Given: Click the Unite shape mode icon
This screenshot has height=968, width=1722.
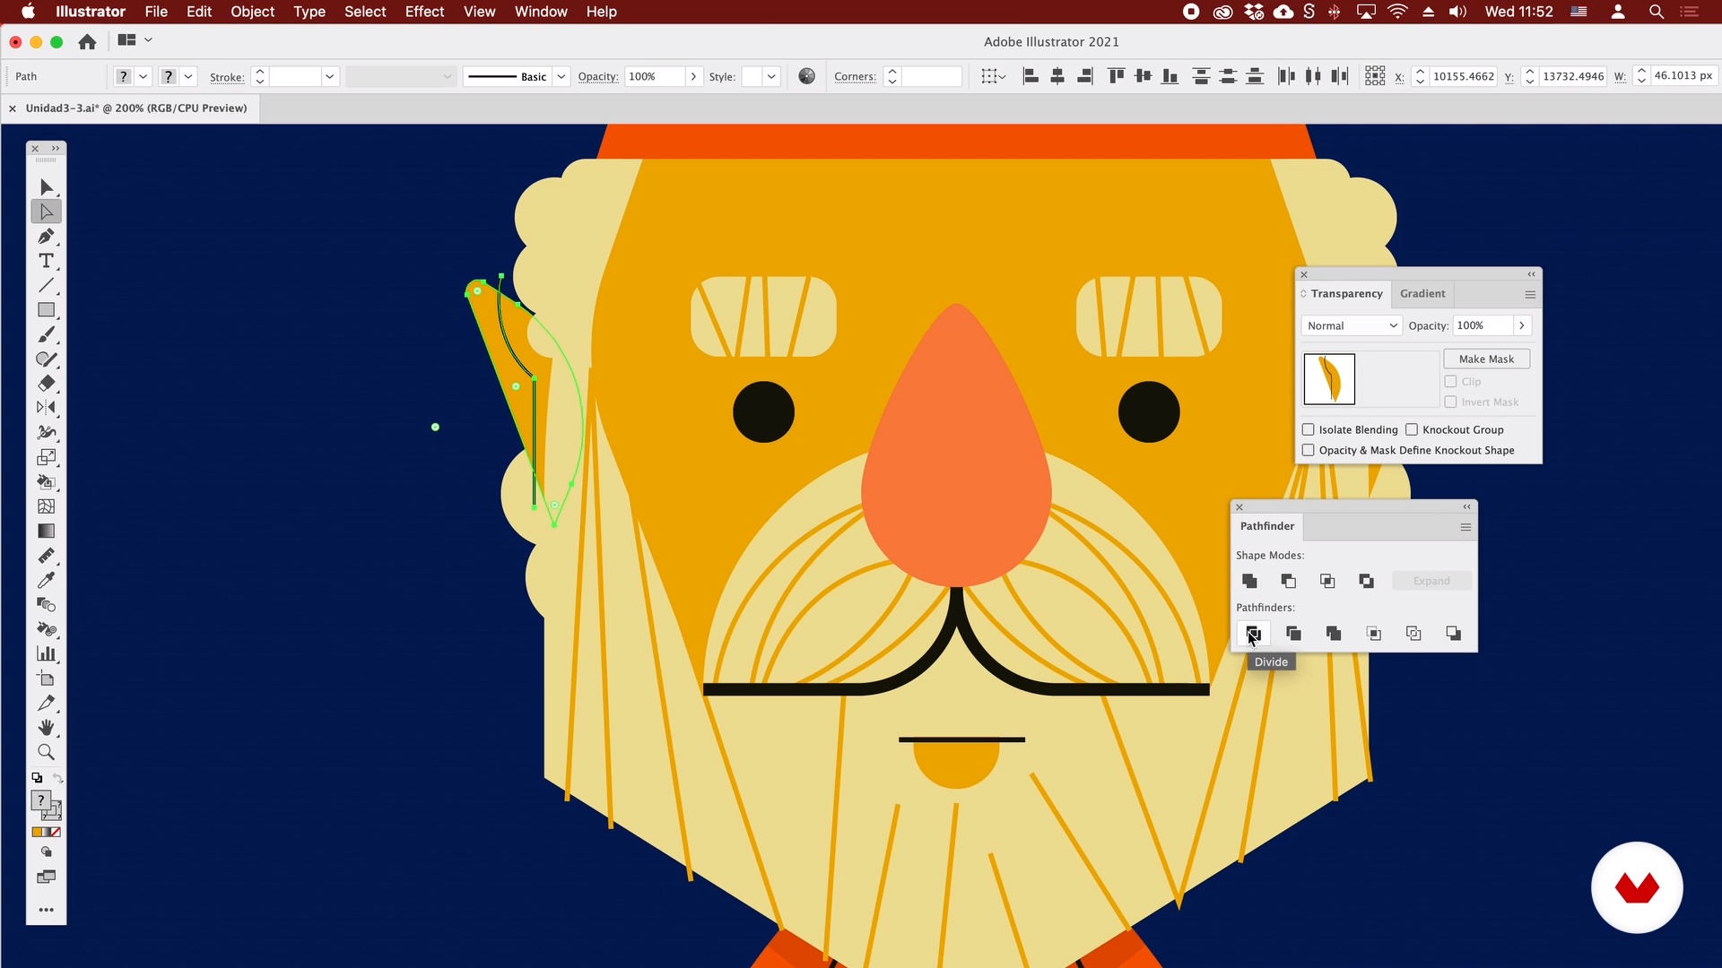Looking at the screenshot, I should pos(1249,581).
